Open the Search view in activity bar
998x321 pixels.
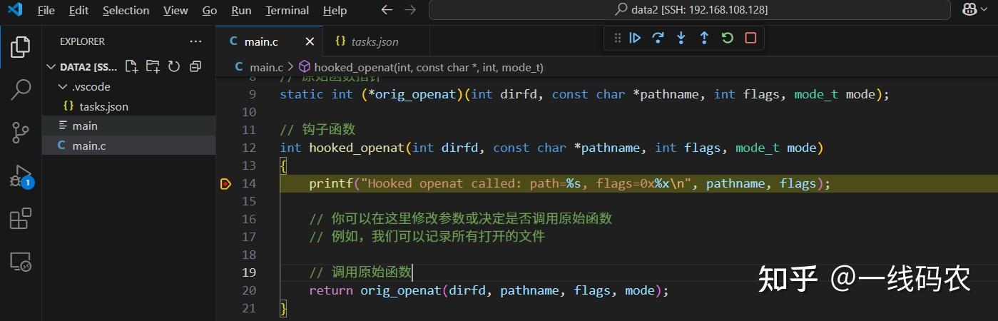coord(20,90)
